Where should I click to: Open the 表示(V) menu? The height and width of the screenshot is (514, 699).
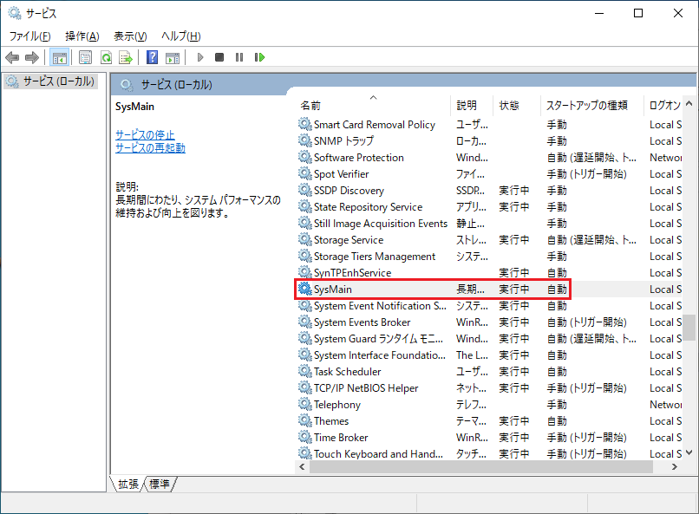[x=130, y=36]
